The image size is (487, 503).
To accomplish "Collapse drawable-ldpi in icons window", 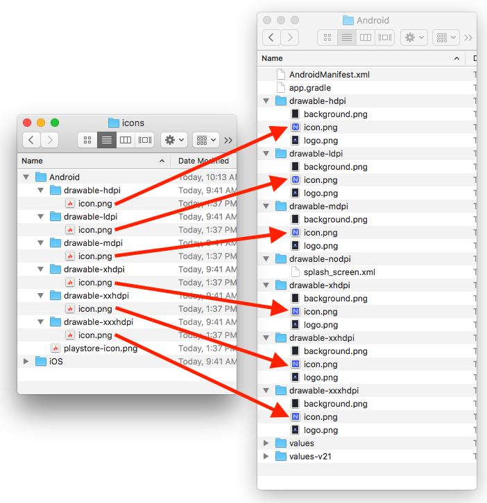I will pos(41,217).
